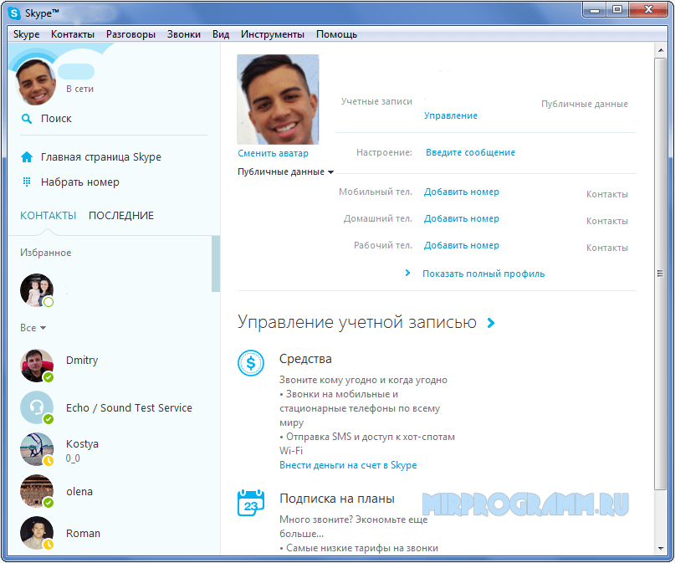Click the Избранное section header
This screenshot has width=675, height=563.
[x=46, y=253]
